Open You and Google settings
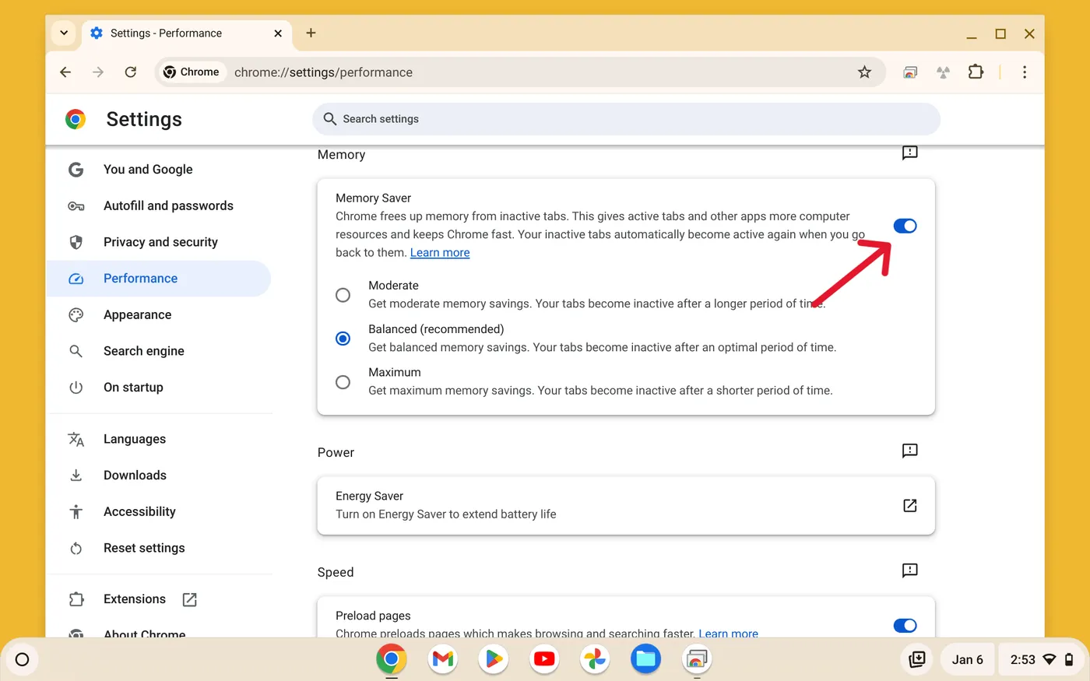 (x=159, y=170)
